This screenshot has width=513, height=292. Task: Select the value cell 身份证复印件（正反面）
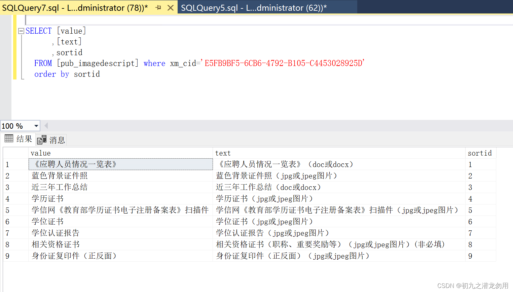120,256
